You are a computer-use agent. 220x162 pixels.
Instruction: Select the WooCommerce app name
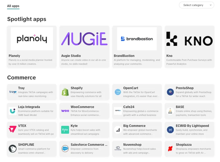click(82, 107)
